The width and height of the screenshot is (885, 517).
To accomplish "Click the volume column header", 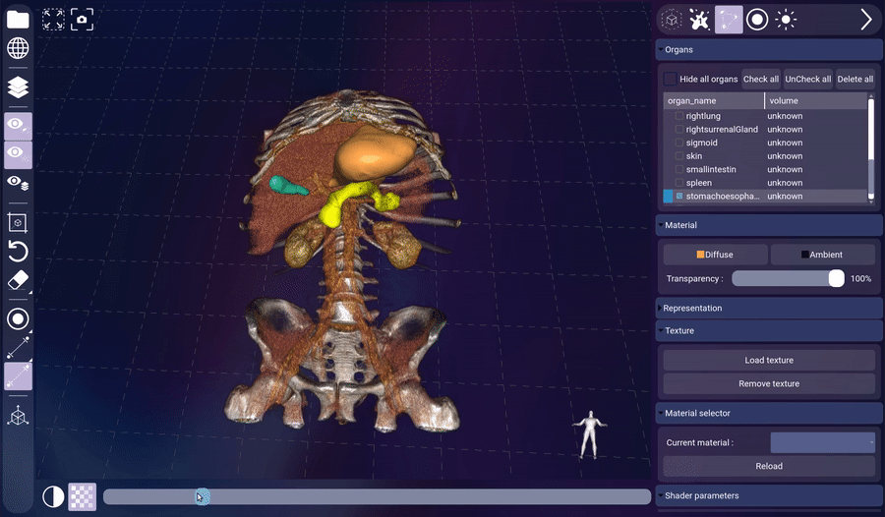I will pos(816,100).
